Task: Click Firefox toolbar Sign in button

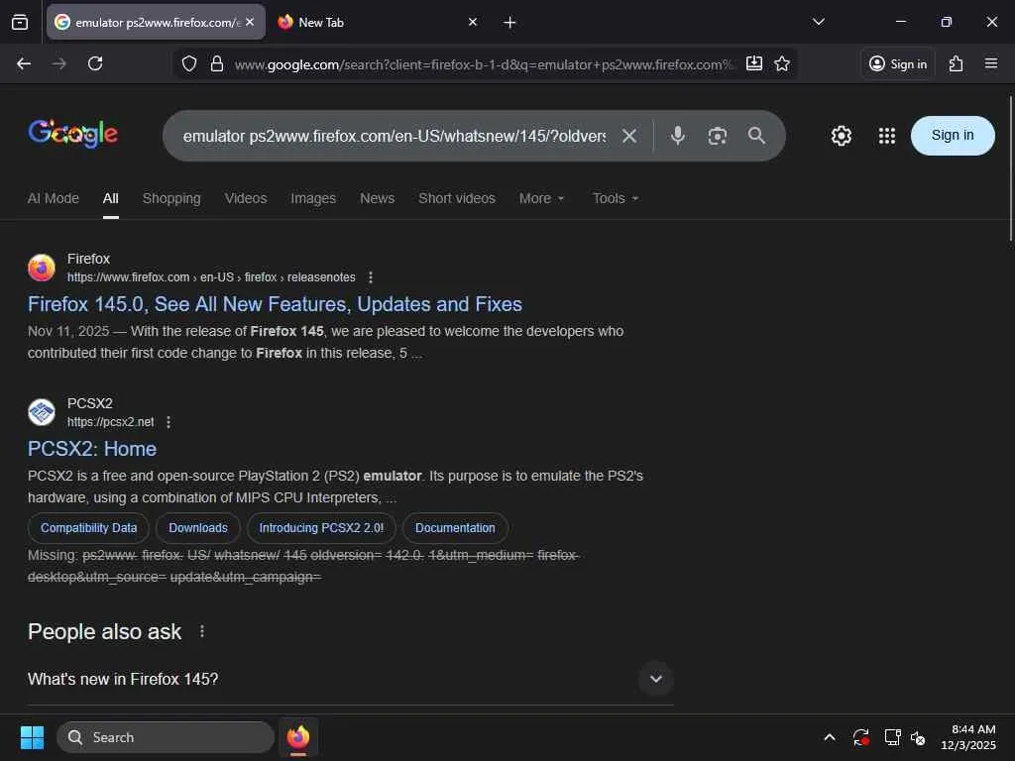Action: tap(898, 63)
